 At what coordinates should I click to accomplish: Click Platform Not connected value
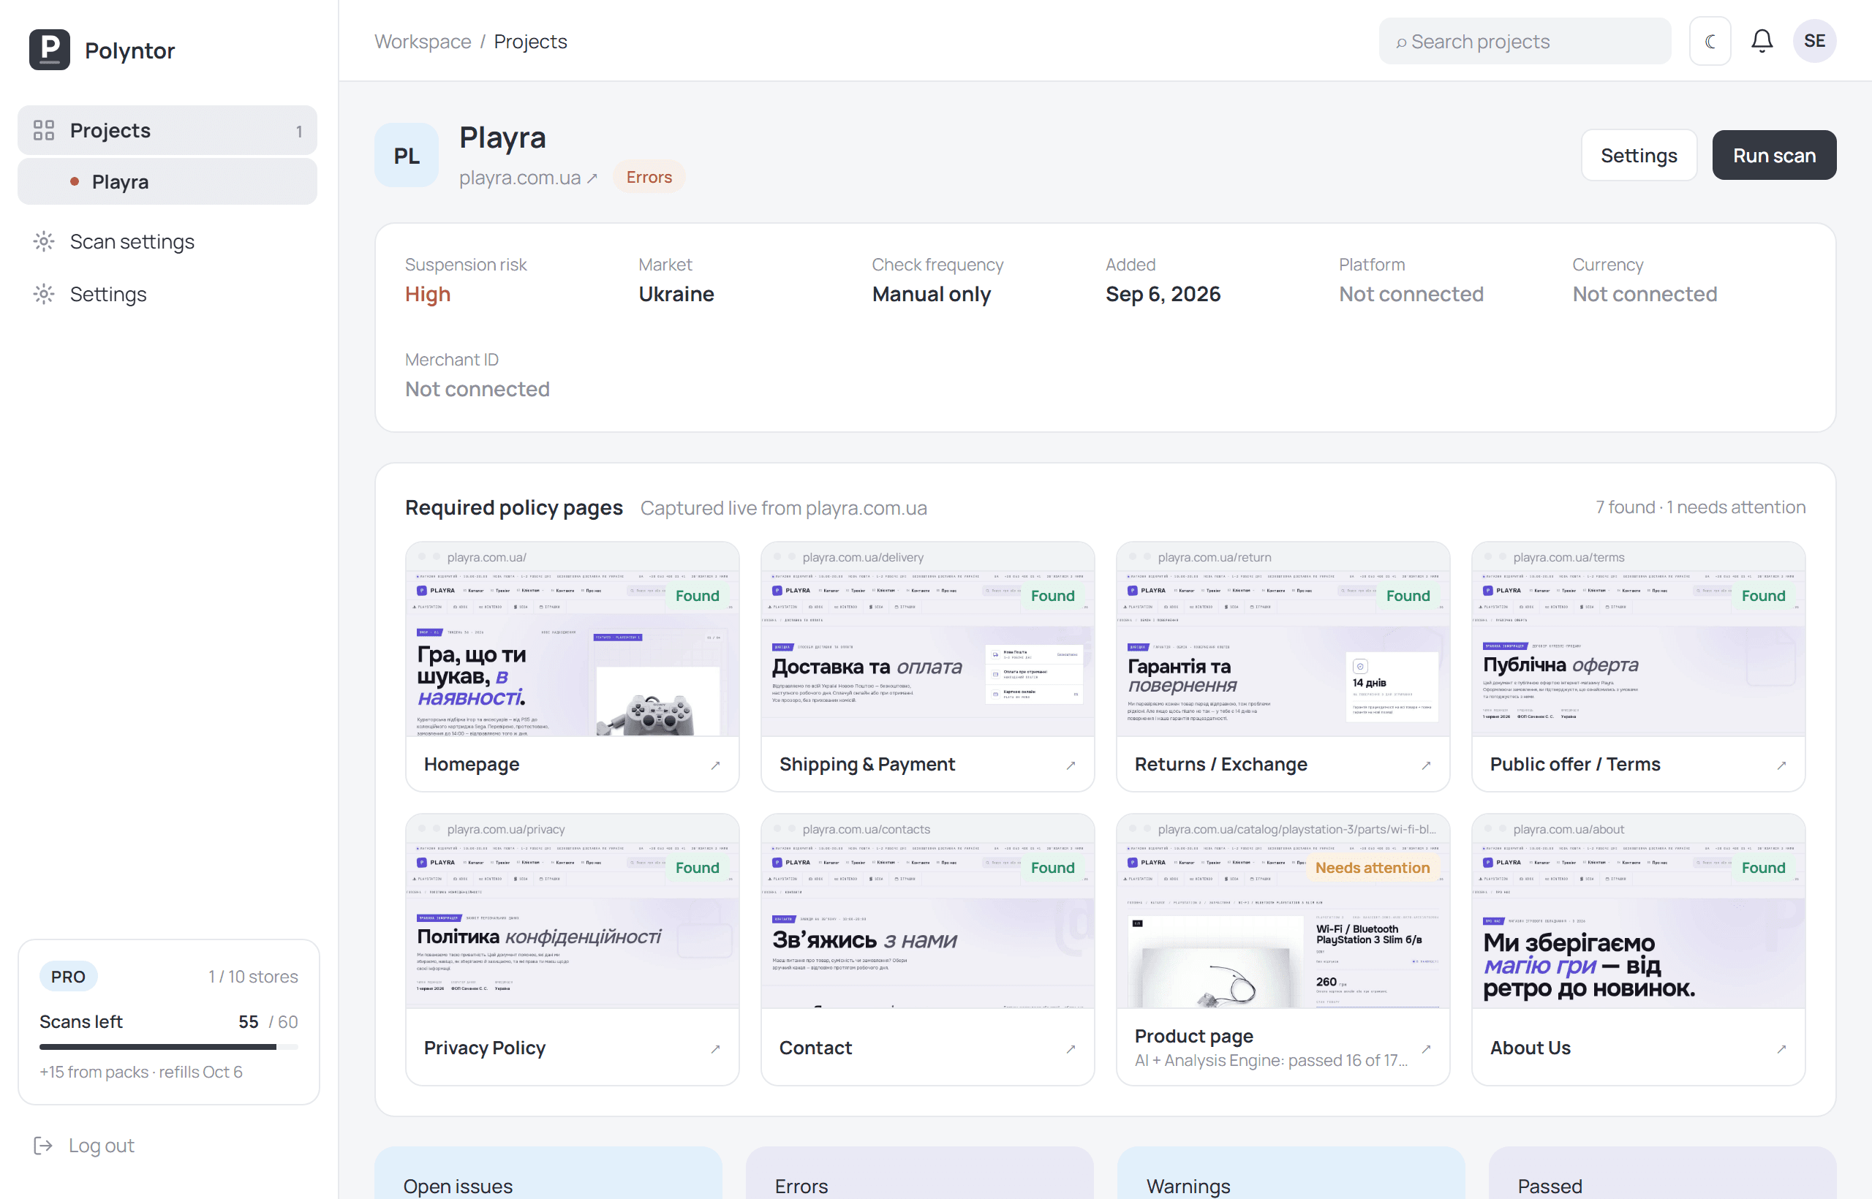[1411, 295]
